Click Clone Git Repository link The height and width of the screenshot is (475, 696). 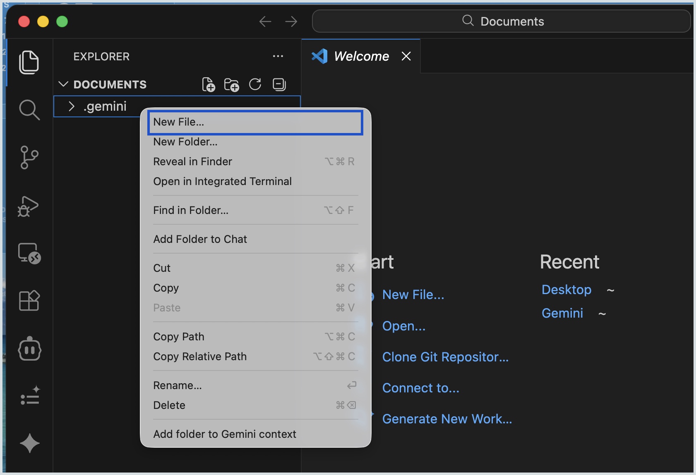click(445, 357)
